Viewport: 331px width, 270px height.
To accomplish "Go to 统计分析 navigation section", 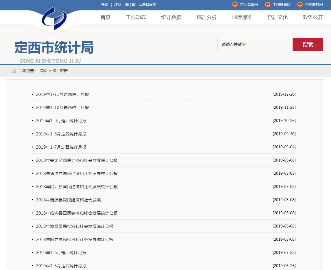I will pos(207,17).
